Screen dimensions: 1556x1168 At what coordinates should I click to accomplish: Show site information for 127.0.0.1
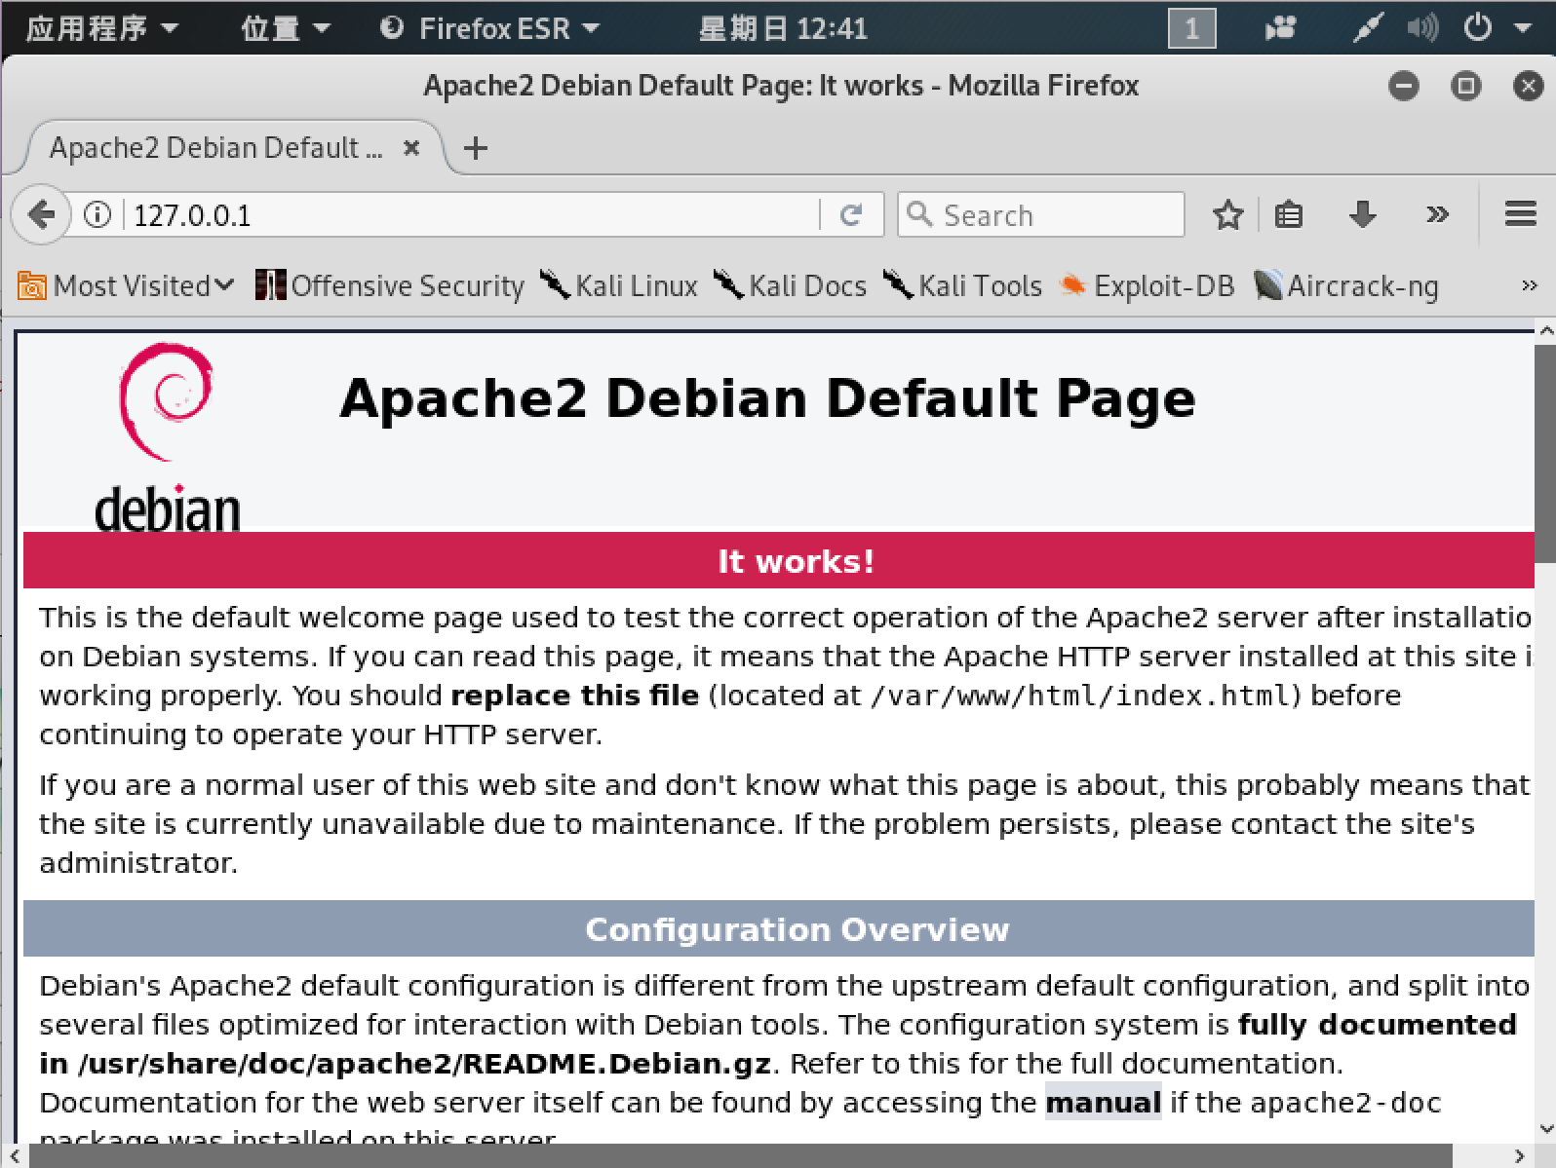[97, 214]
